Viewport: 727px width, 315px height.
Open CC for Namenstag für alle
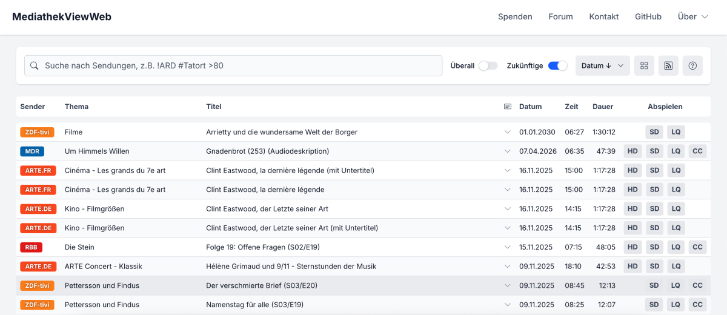[698, 305]
